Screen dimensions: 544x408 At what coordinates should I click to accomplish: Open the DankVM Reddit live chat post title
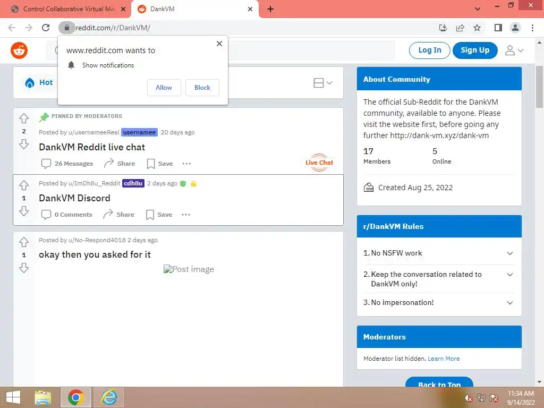[x=91, y=147]
